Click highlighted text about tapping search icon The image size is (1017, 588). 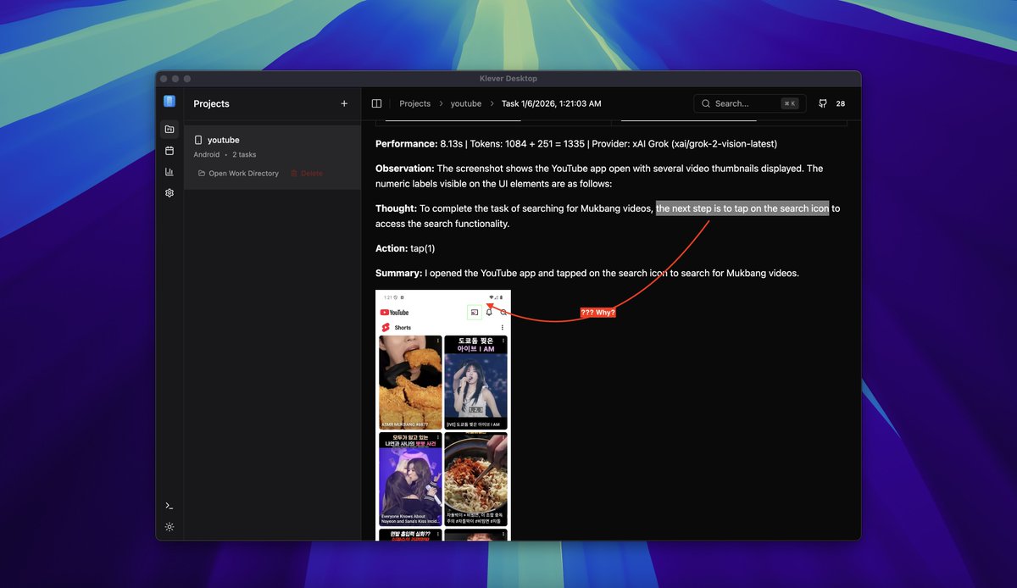(742, 208)
